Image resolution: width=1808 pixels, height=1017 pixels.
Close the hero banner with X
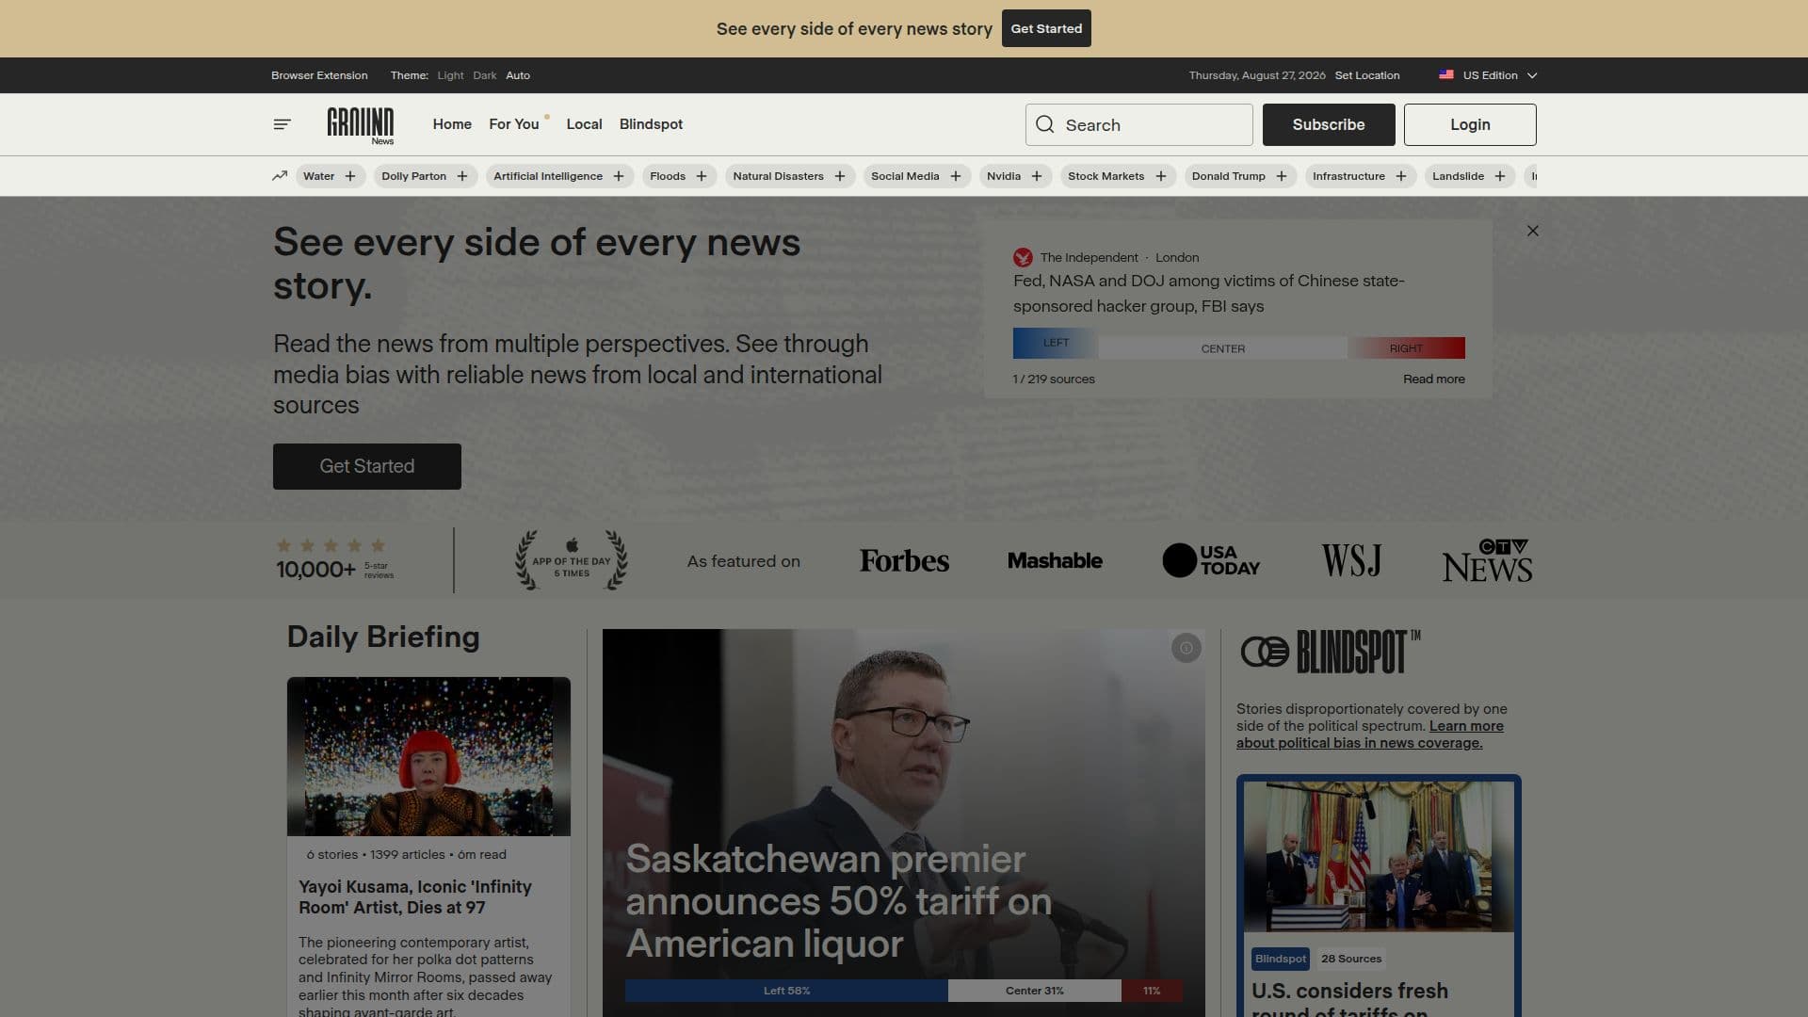(1533, 231)
